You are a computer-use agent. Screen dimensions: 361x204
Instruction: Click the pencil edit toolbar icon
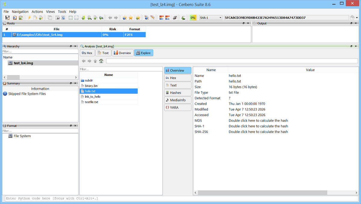[153, 18]
